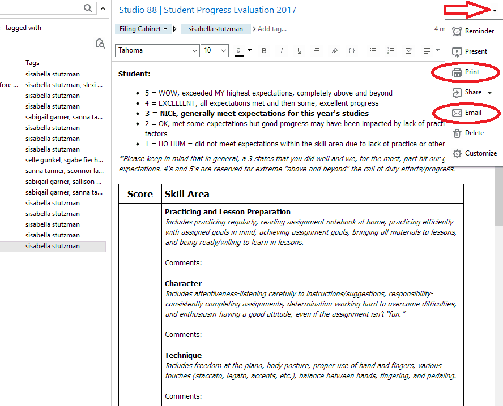Create a bulleted list
This screenshot has width=503, height=406.
373,51
